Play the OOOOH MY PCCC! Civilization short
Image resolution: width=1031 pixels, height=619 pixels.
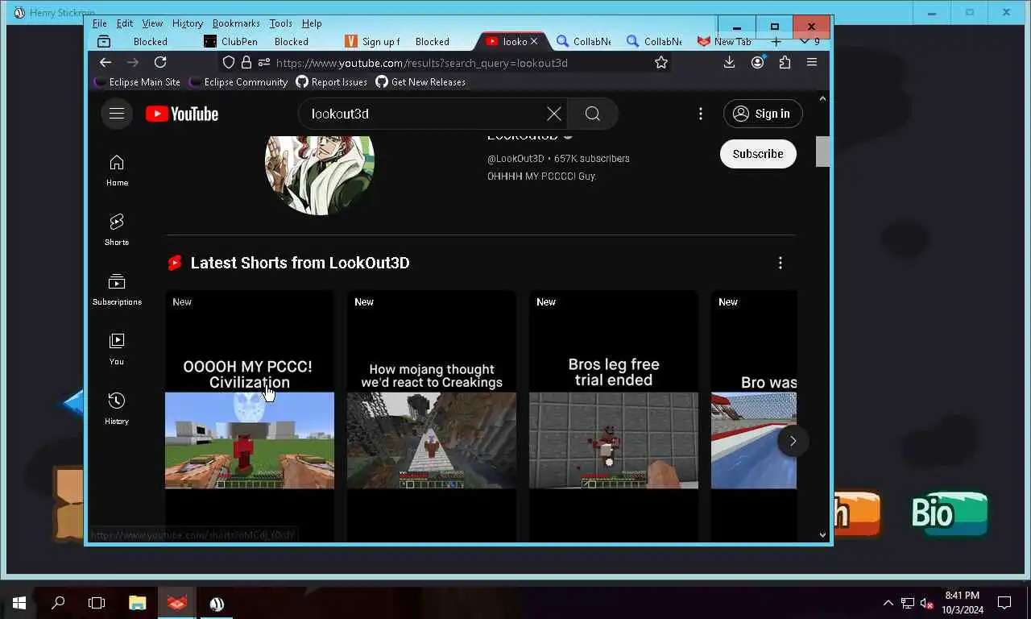coord(250,416)
